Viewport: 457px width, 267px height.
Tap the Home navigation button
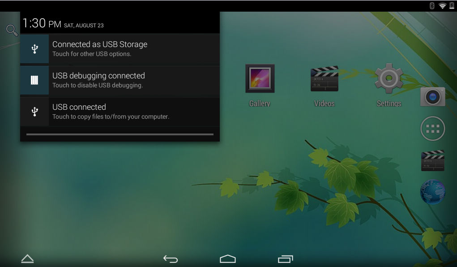pyautogui.click(x=228, y=259)
